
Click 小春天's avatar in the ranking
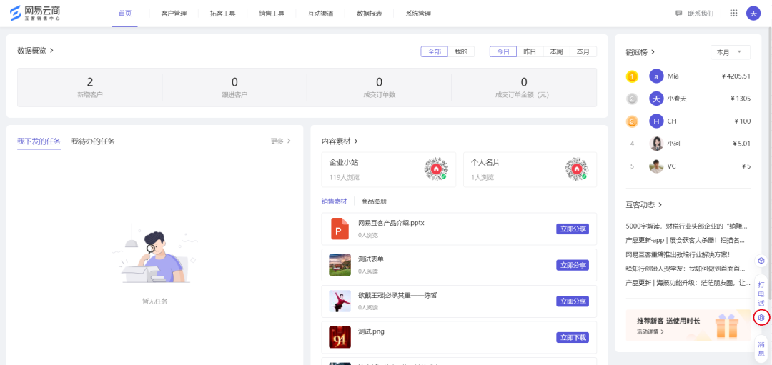pyautogui.click(x=656, y=99)
